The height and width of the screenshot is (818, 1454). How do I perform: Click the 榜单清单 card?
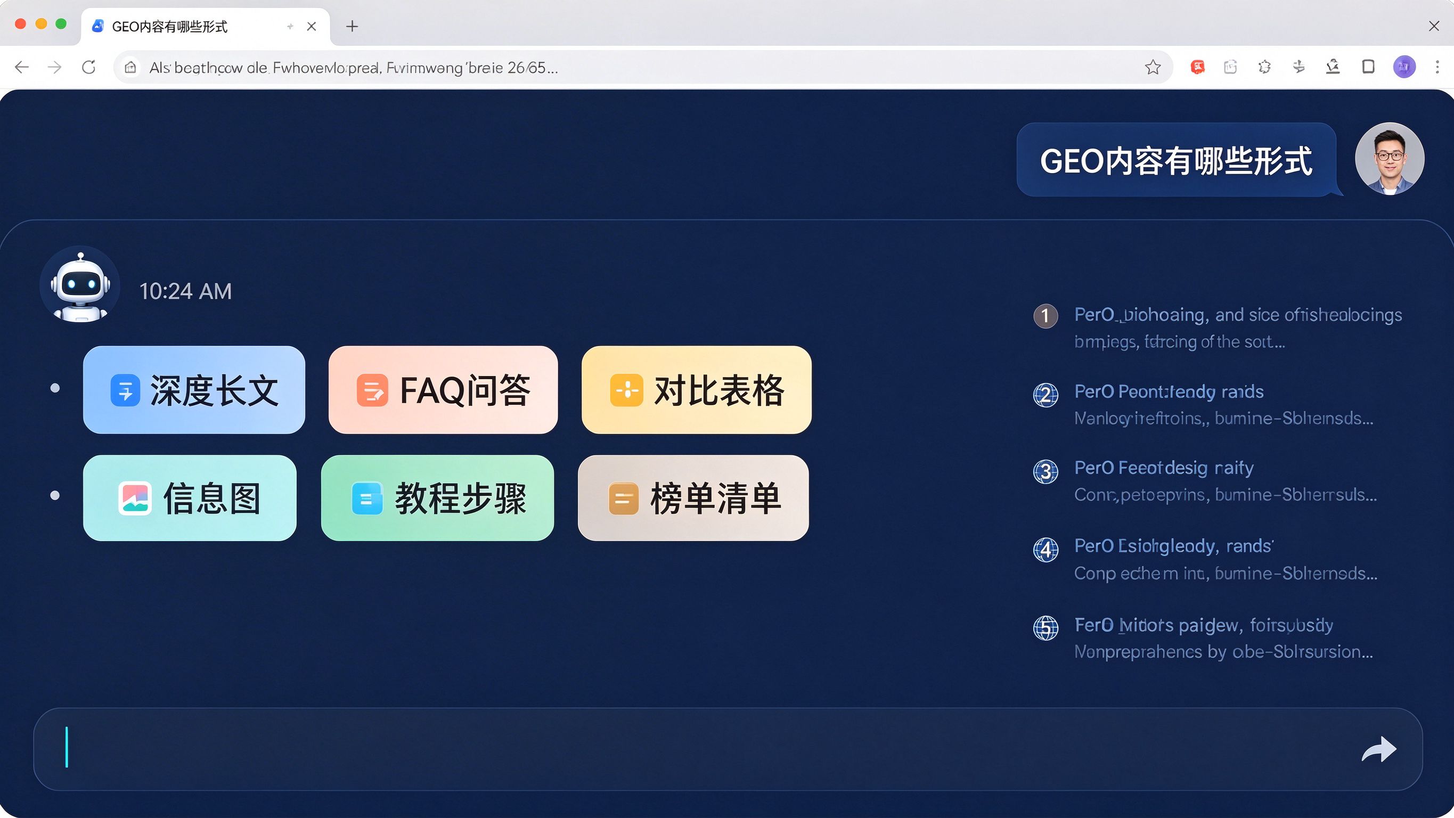[x=693, y=498]
